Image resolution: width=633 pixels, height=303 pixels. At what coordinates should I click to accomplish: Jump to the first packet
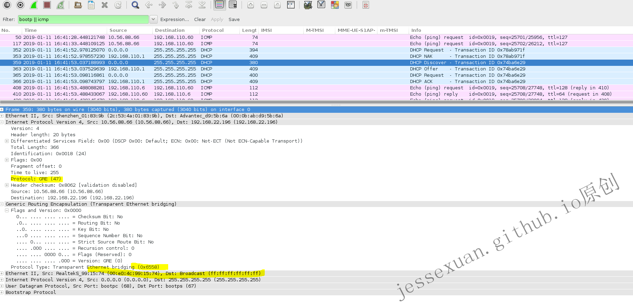[x=189, y=5]
